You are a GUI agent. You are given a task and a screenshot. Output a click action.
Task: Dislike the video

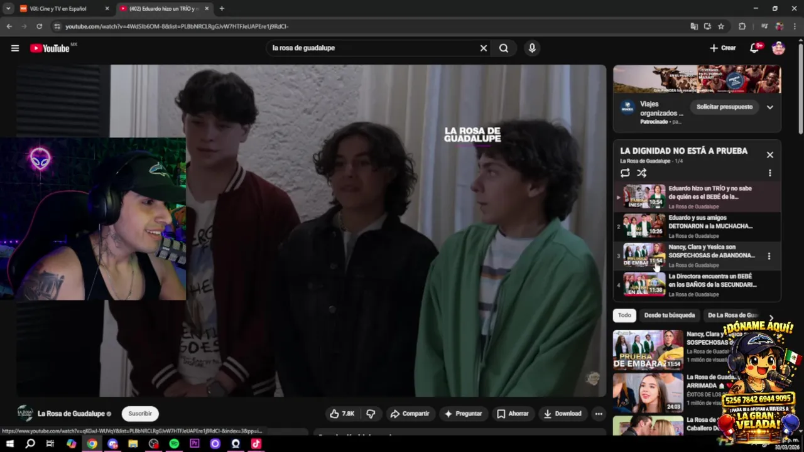(371, 414)
